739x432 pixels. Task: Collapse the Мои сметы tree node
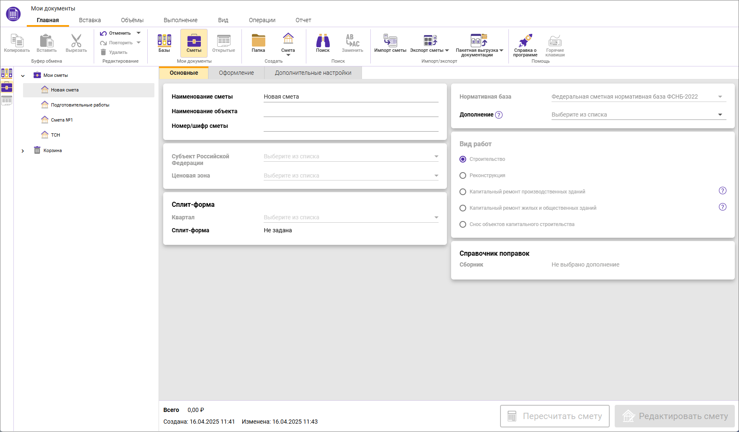[23, 76]
